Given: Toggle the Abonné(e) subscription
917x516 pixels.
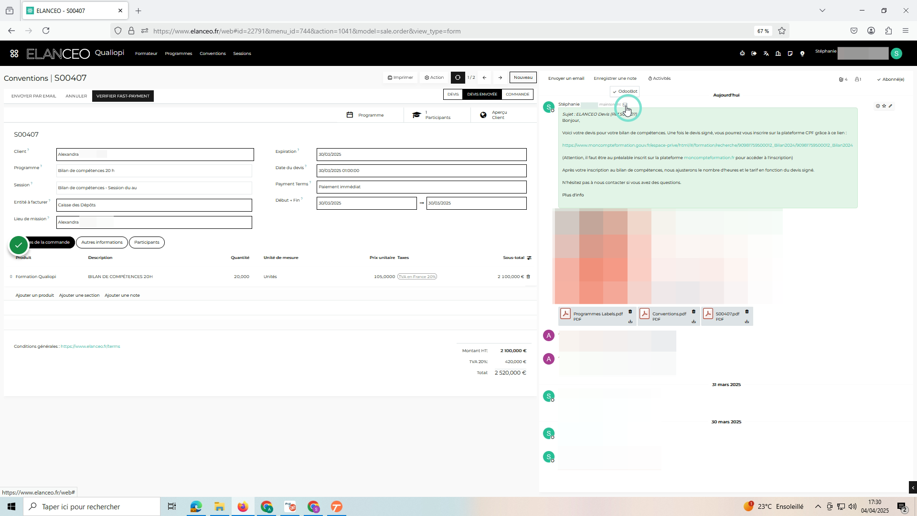Looking at the screenshot, I should click(891, 79).
